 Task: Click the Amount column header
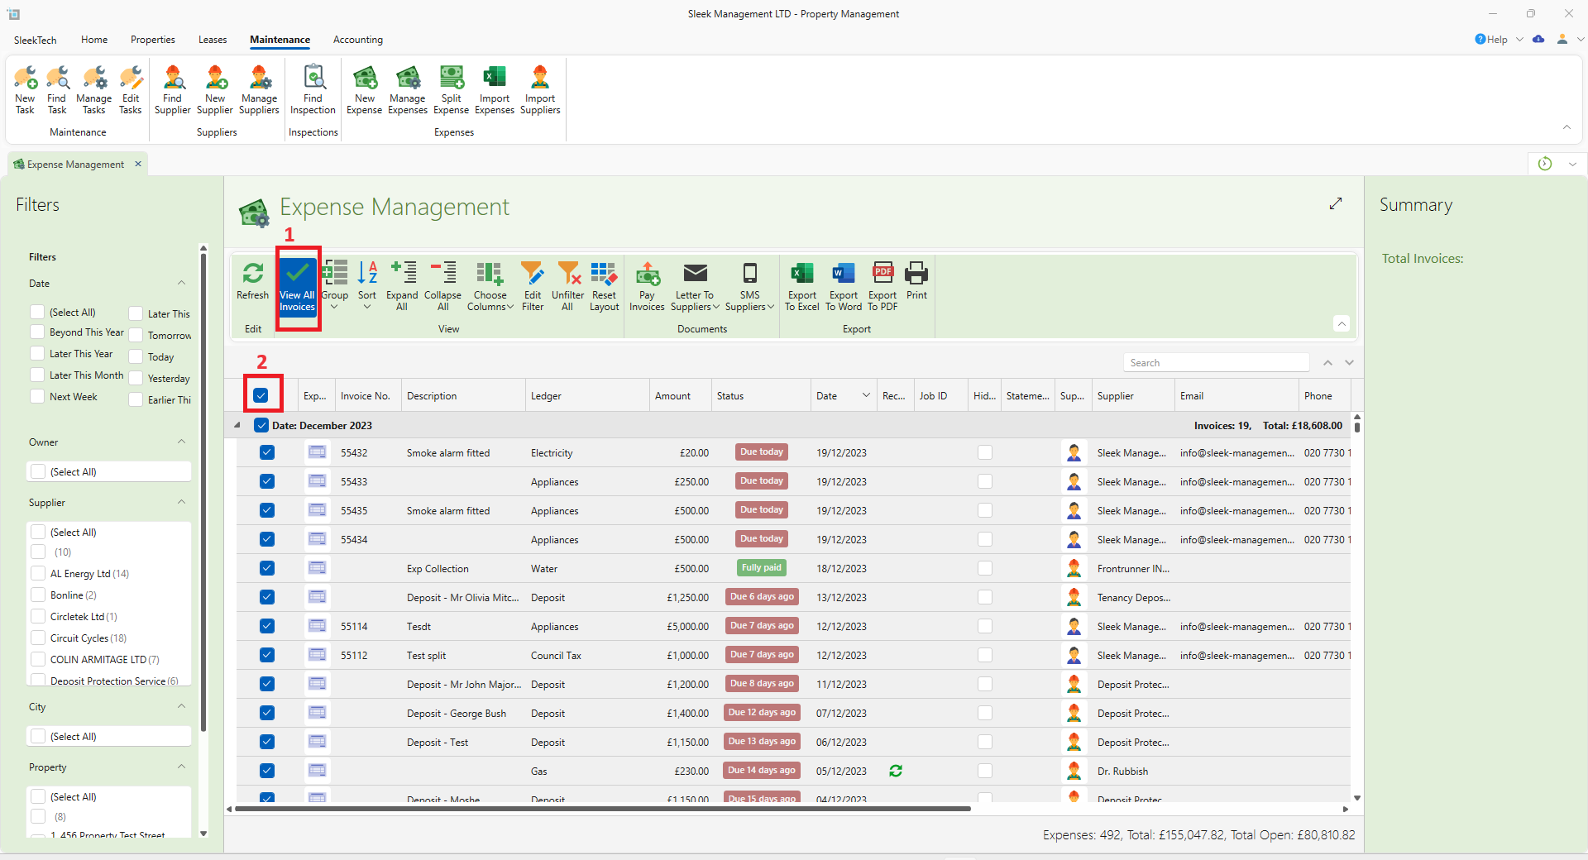pyautogui.click(x=672, y=396)
